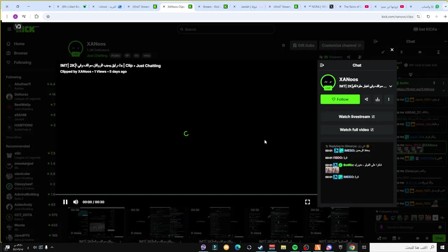Screen dimensions: 448x252
Task: Go forward in browser history
Action: (437, 16)
